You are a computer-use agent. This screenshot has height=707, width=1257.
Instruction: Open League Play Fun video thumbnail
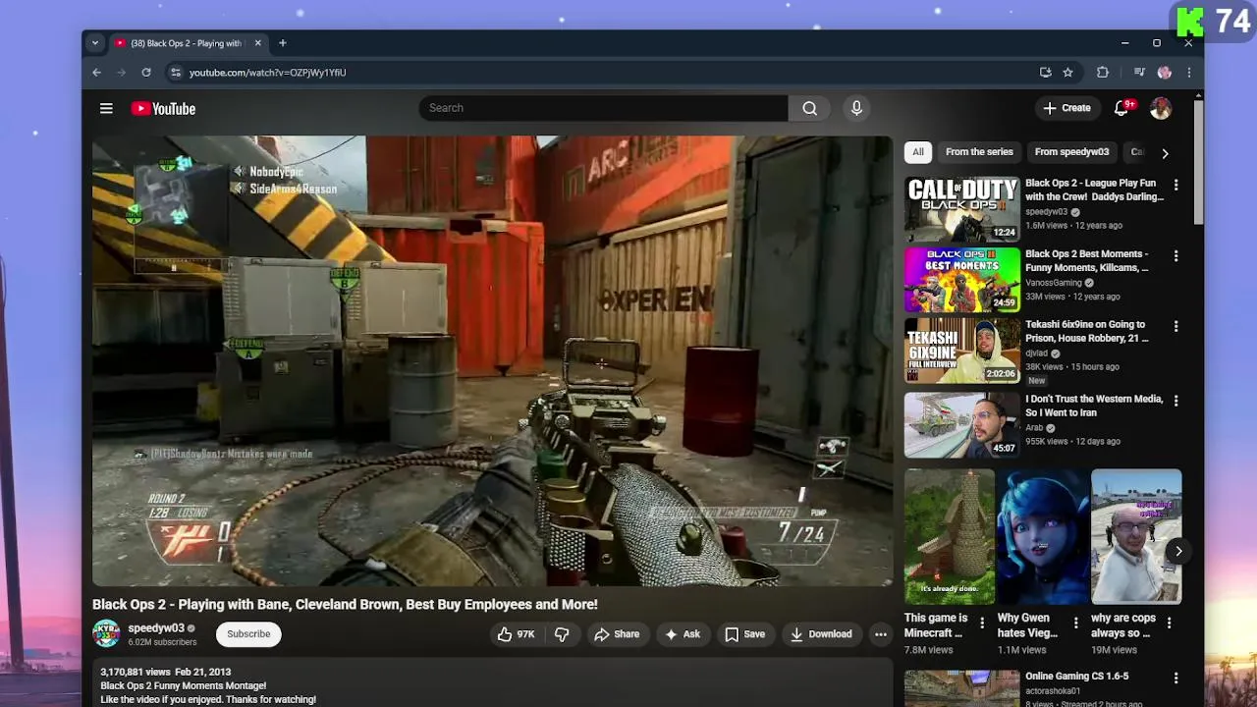[x=962, y=209]
